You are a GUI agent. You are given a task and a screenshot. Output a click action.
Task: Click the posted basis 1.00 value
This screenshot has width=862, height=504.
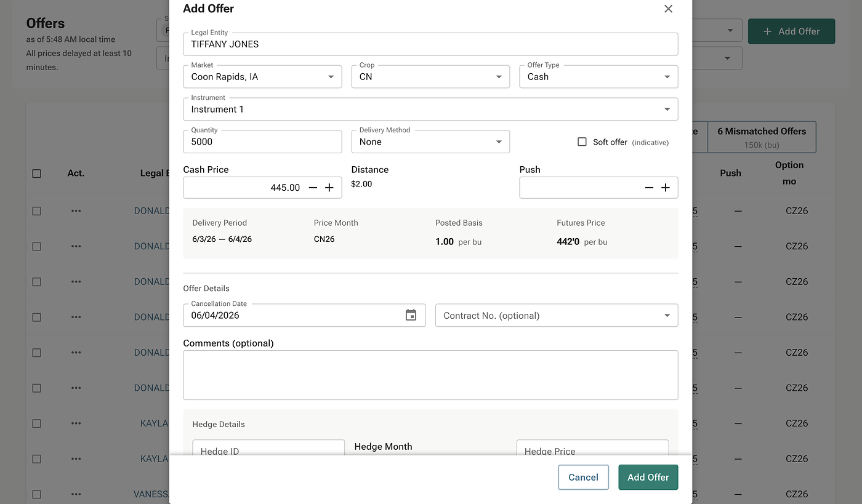coord(445,242)
